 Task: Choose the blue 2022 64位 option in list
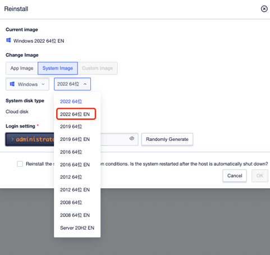pos(71,102)
